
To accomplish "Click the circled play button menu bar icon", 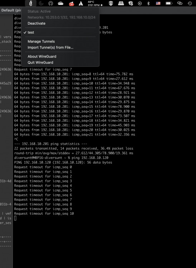I will tap(140, 3).
